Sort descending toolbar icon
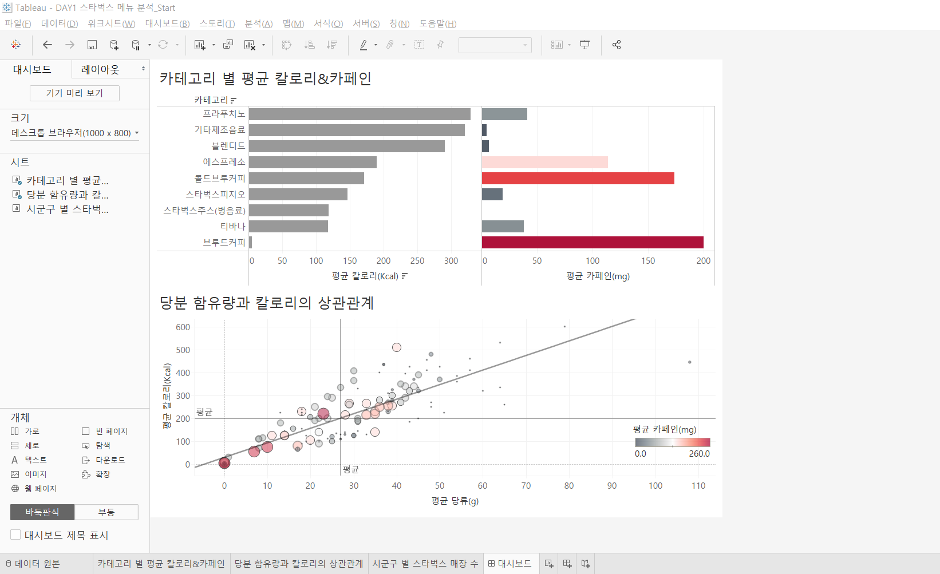This screenshot has height=574, width=940. 331,45
